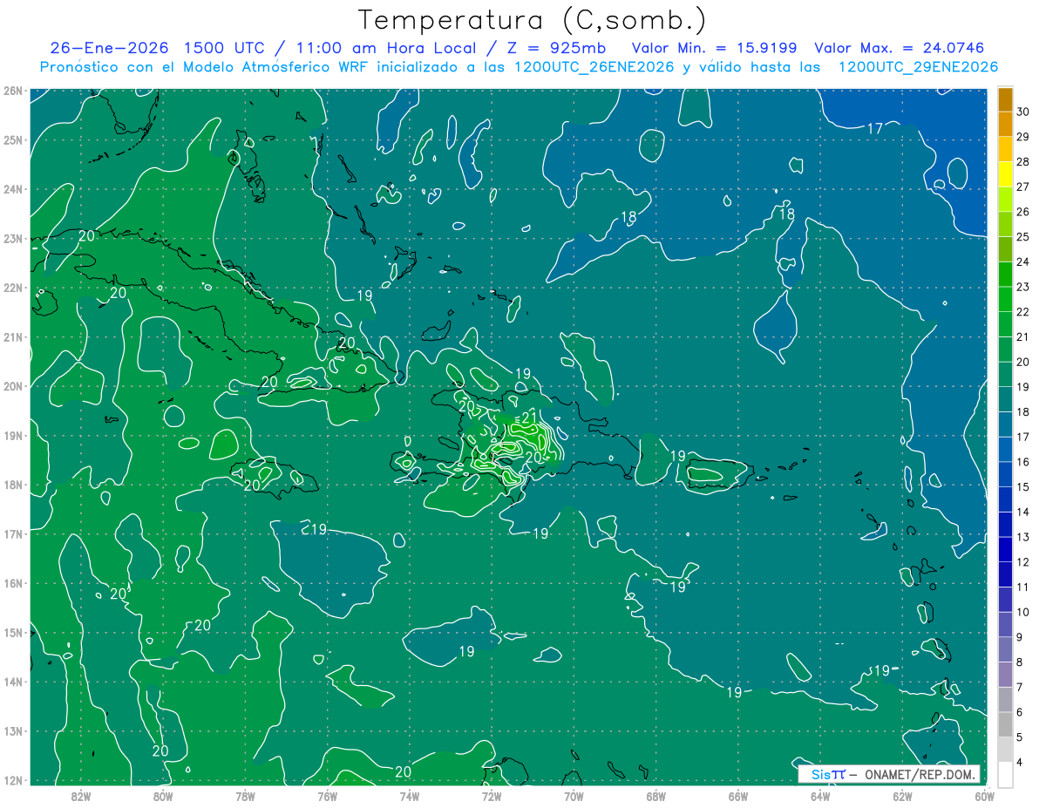The image size is (1046, 808).
Task: Click legend value "10" on color scale
Action: (x=1023, y=612)
